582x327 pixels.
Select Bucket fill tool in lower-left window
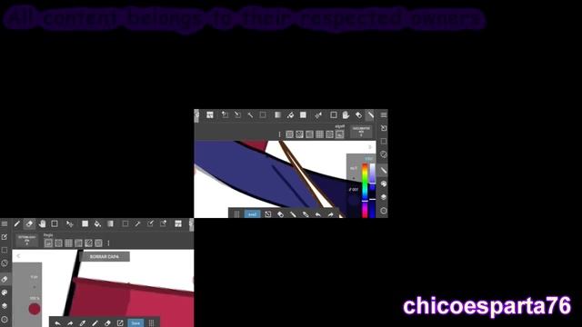(97, 223)
